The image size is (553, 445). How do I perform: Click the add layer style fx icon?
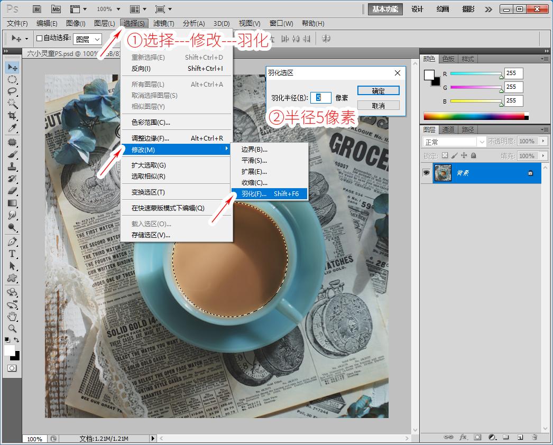pyautogui.click(x=463, y=438)
